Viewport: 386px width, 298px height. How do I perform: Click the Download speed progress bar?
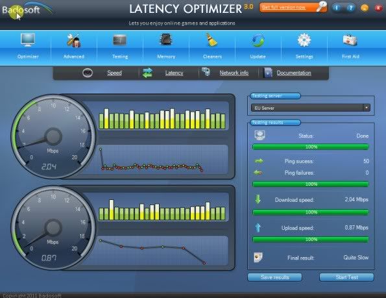[311, 212]
